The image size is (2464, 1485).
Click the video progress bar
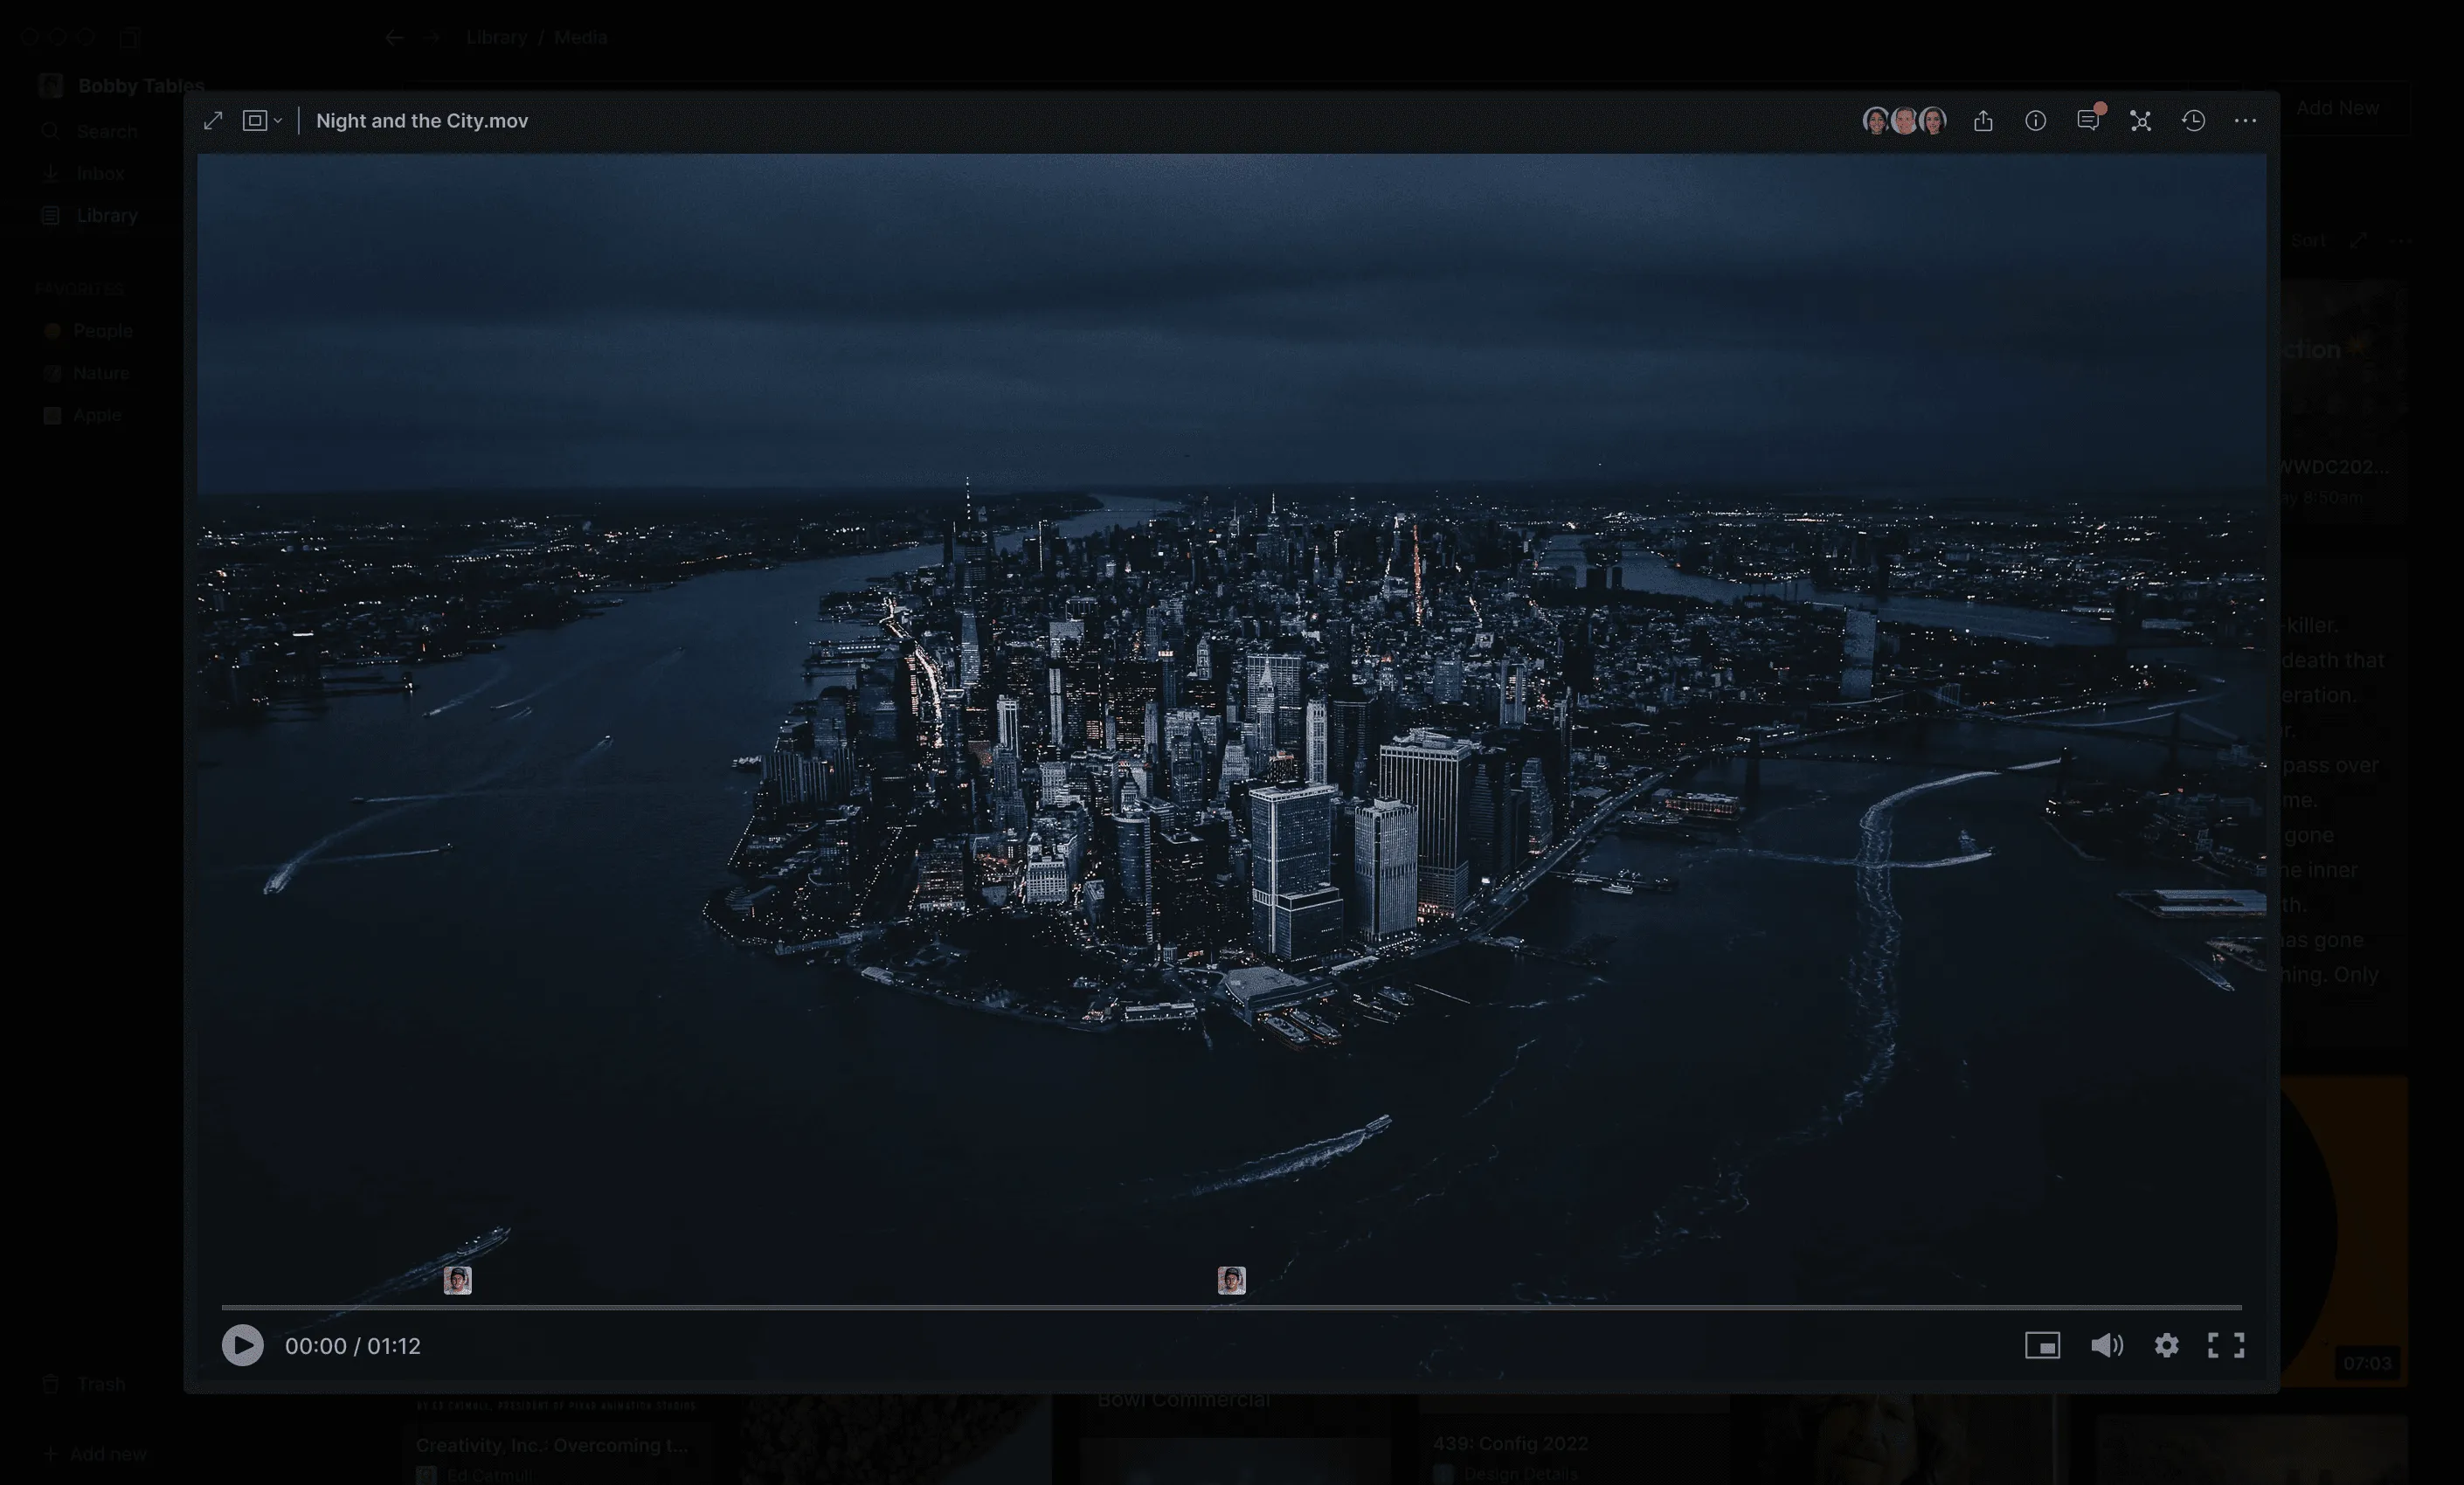coord(1231,1307)
